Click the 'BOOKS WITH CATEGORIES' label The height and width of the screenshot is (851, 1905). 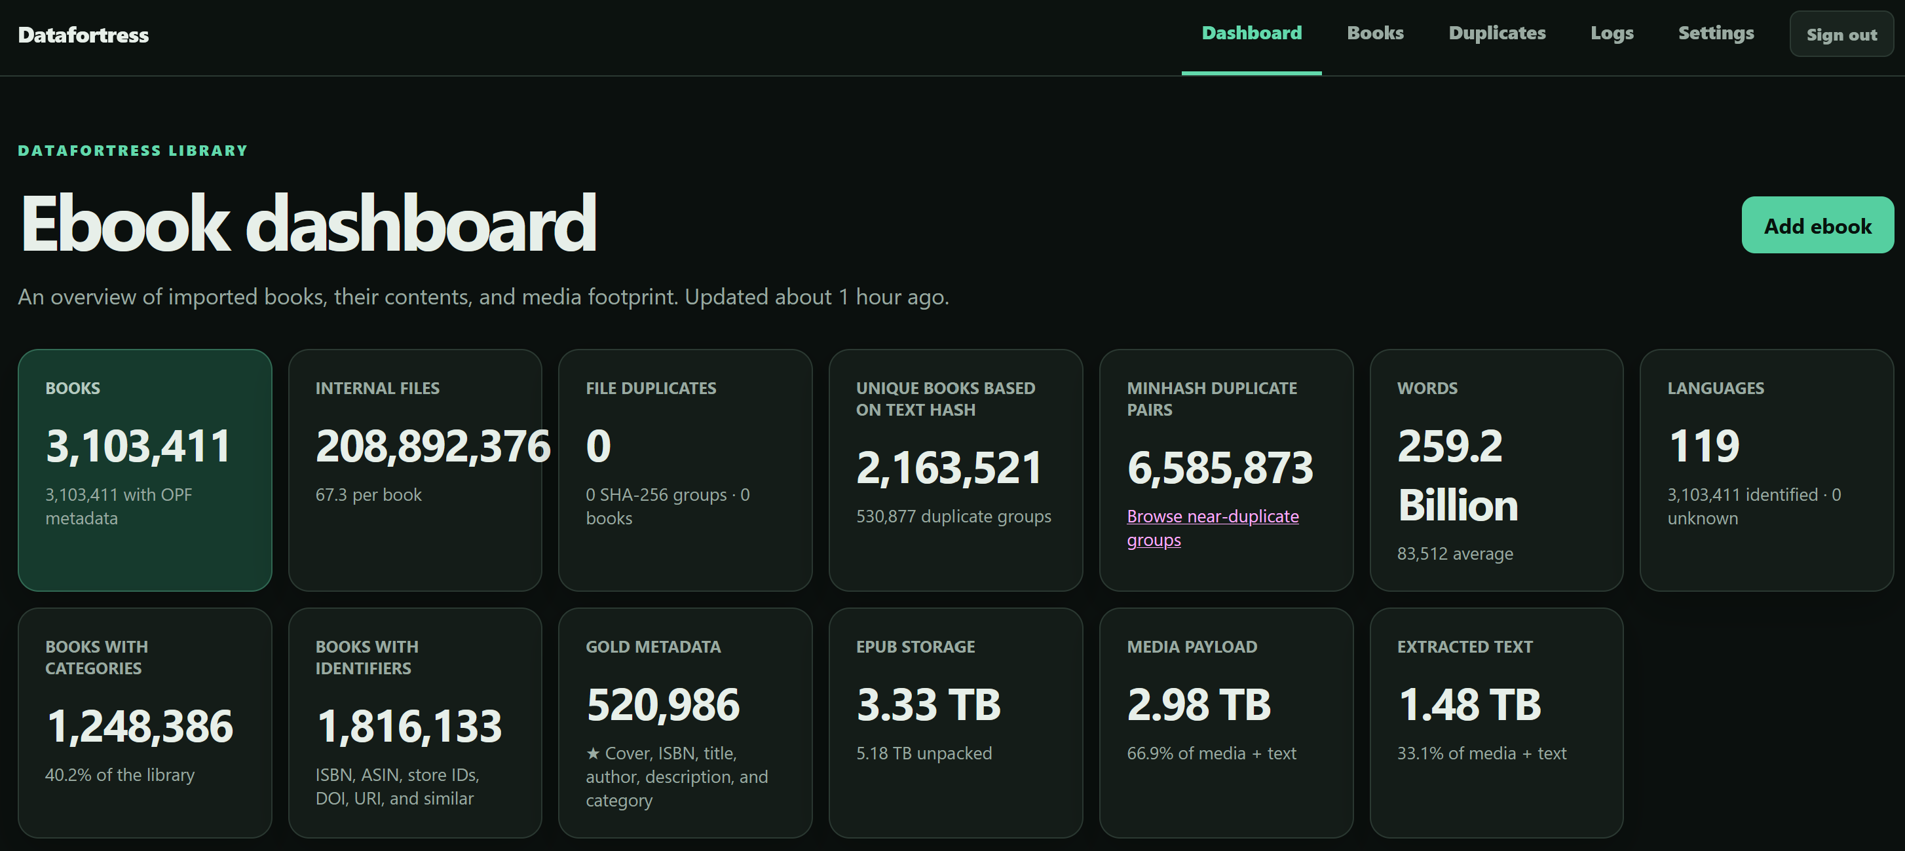click(x=97, y=657)
